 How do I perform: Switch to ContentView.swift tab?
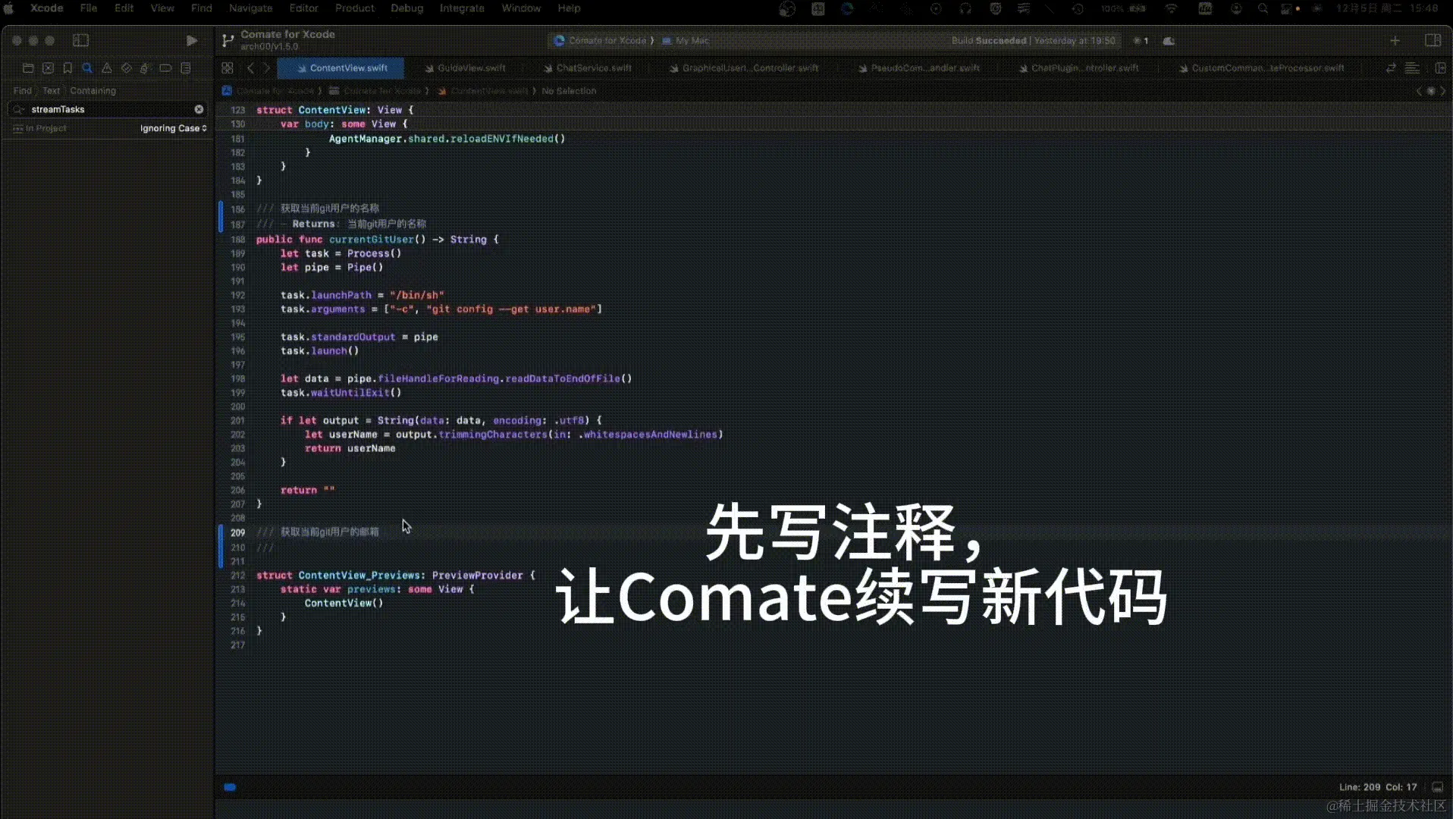tap(341, 68)
